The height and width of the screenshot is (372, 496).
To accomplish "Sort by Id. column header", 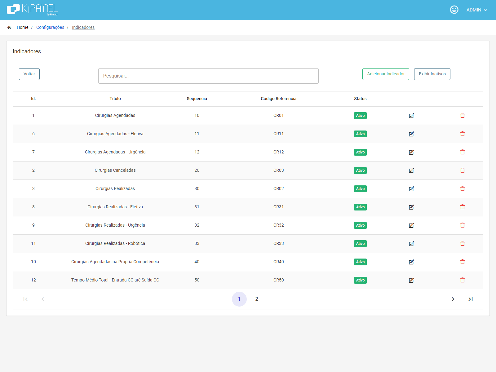I will pyautogui.click(x=33, y=99).
